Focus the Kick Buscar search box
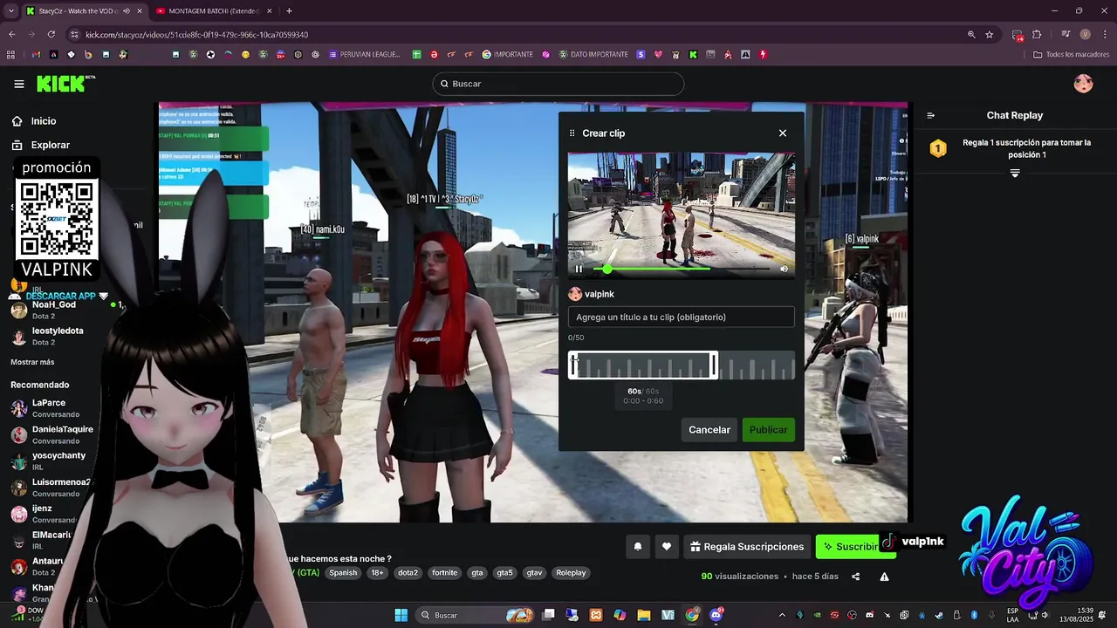The image size is (1117, 628). coord(558,84)
